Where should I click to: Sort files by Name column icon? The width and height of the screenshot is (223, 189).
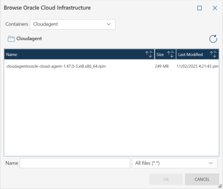point(149,54)
